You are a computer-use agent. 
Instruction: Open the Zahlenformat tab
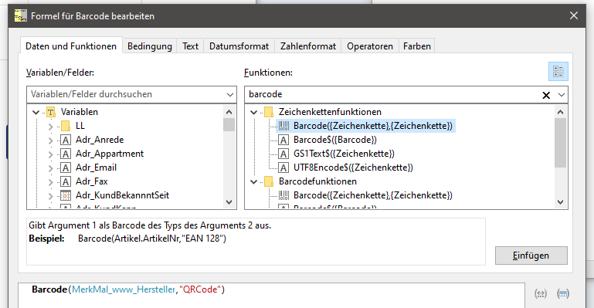[x=308, y=46]
